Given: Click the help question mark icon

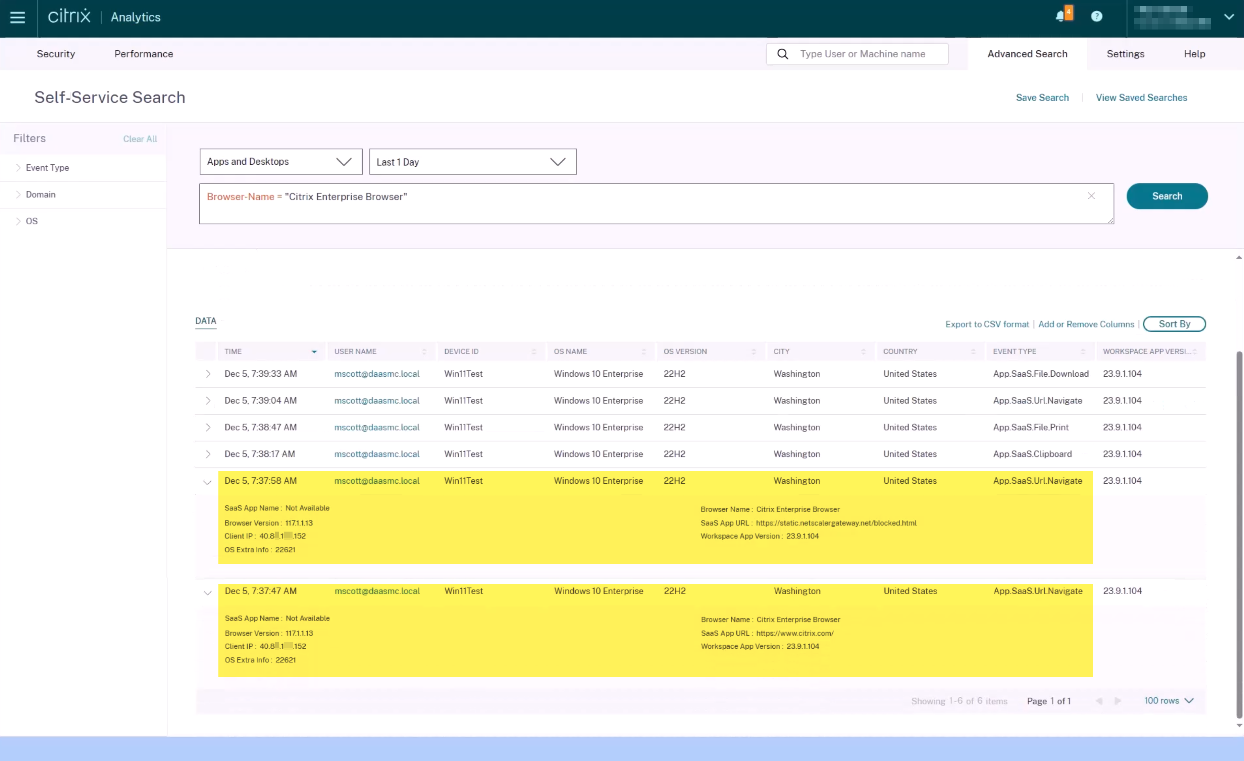Looking at the screenshot, I should pyautogui.click(x=1096, y=17).
